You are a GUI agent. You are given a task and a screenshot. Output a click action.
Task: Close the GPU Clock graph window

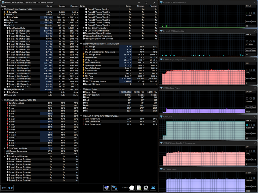point(255,117)
